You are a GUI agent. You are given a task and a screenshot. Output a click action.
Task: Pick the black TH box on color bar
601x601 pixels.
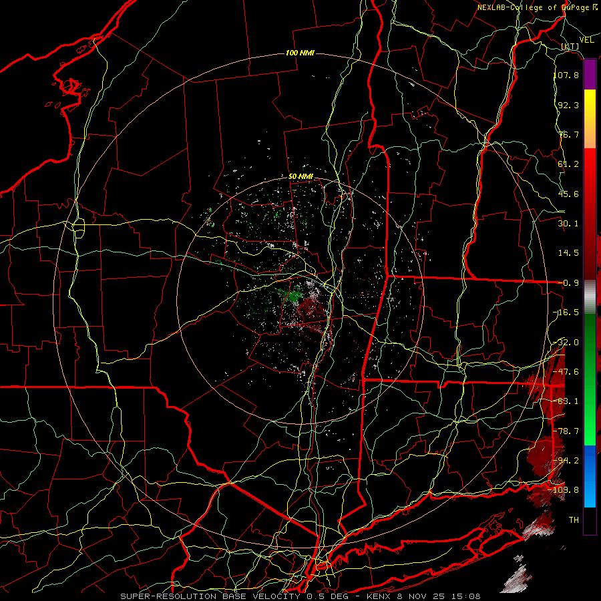click(x=590, y=521)
